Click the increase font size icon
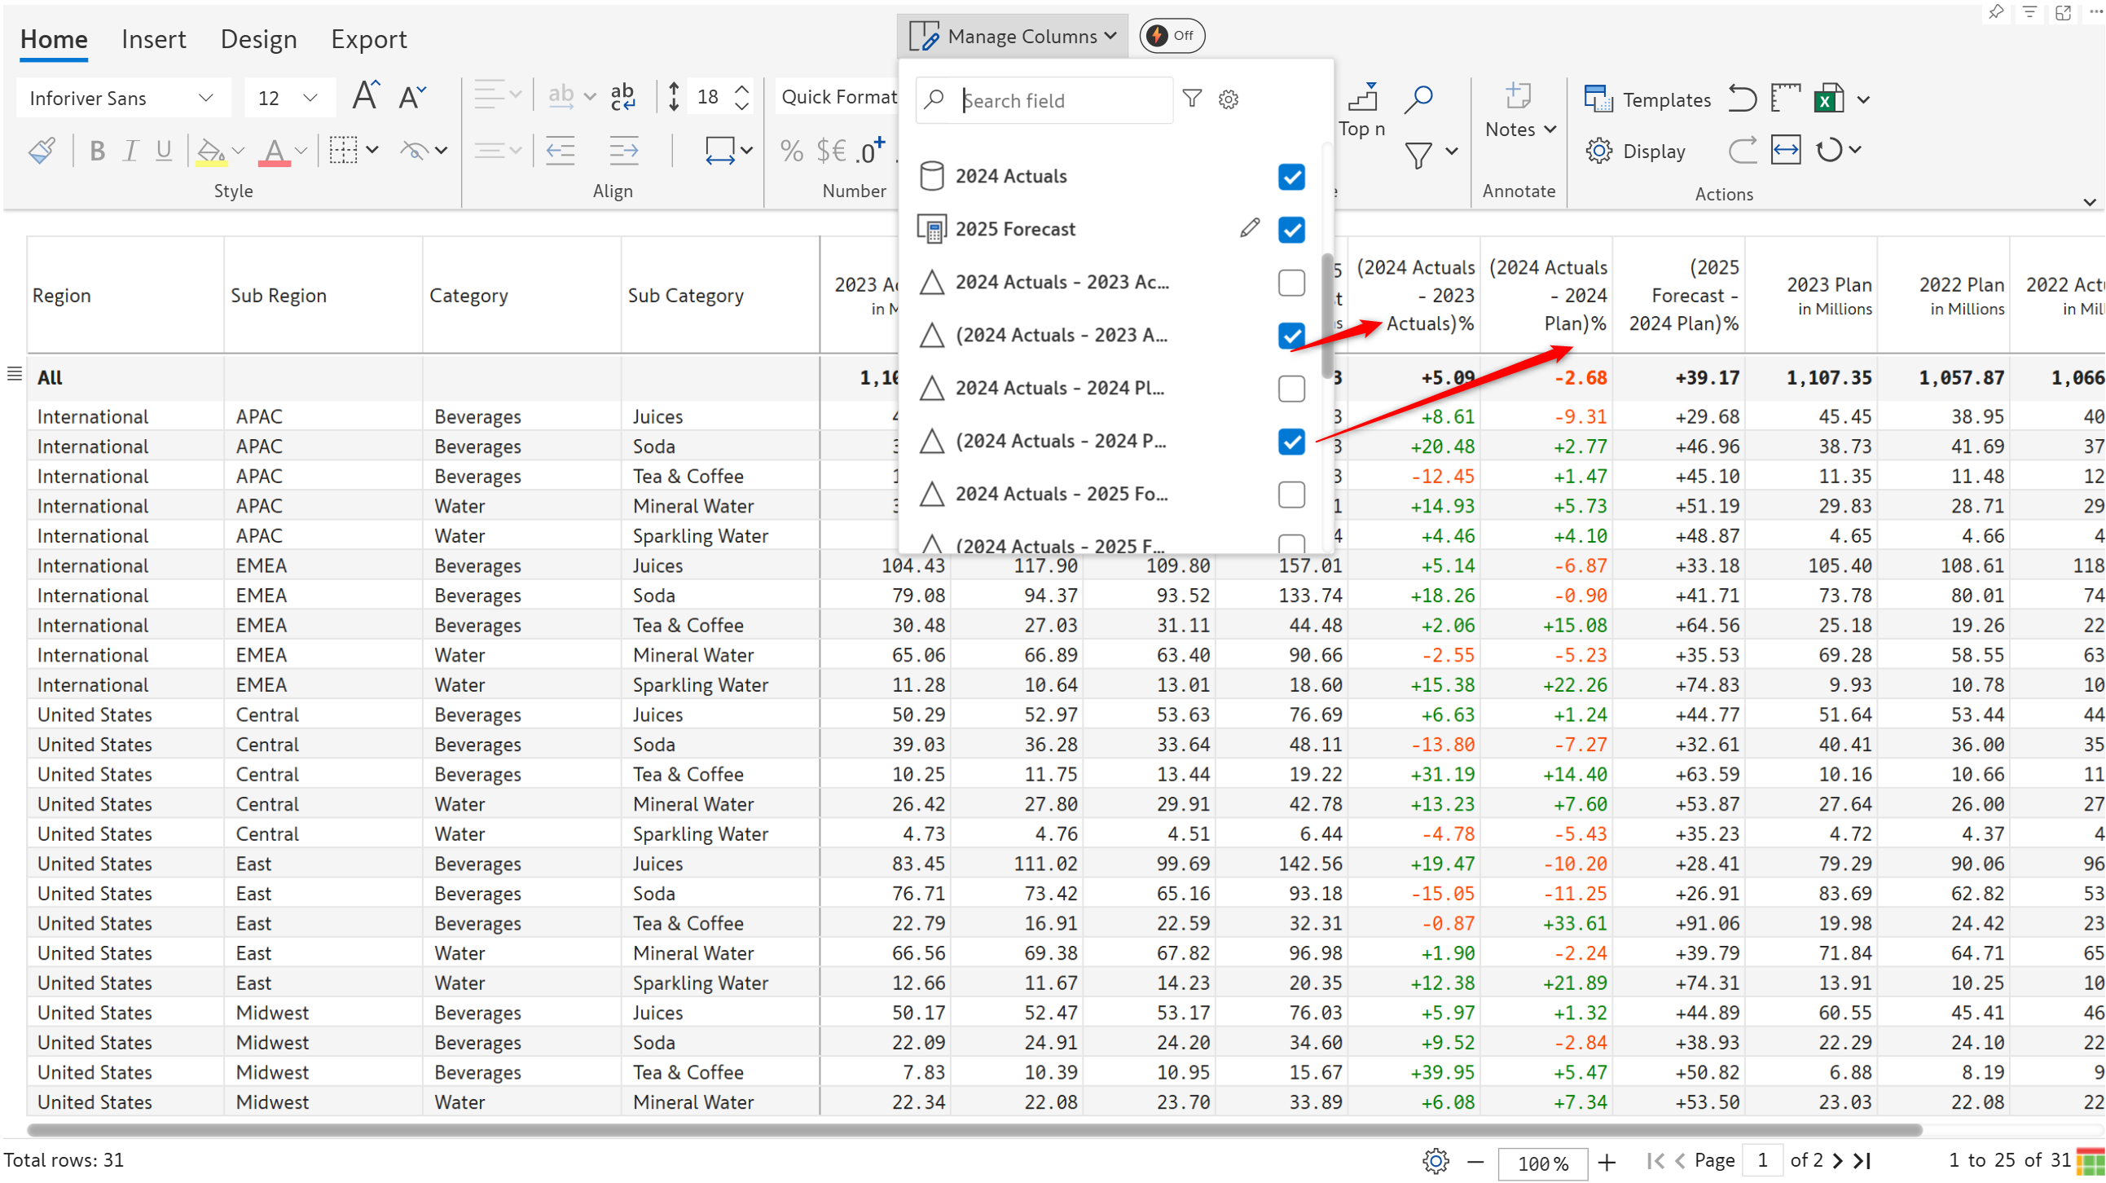The image size is (2106, 1183). [x=366, y=96]
